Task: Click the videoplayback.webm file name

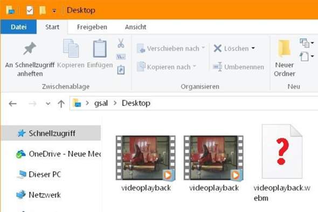Action: (x=282, y=193)
